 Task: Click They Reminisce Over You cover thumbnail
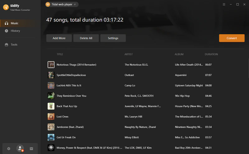[51, 96]
